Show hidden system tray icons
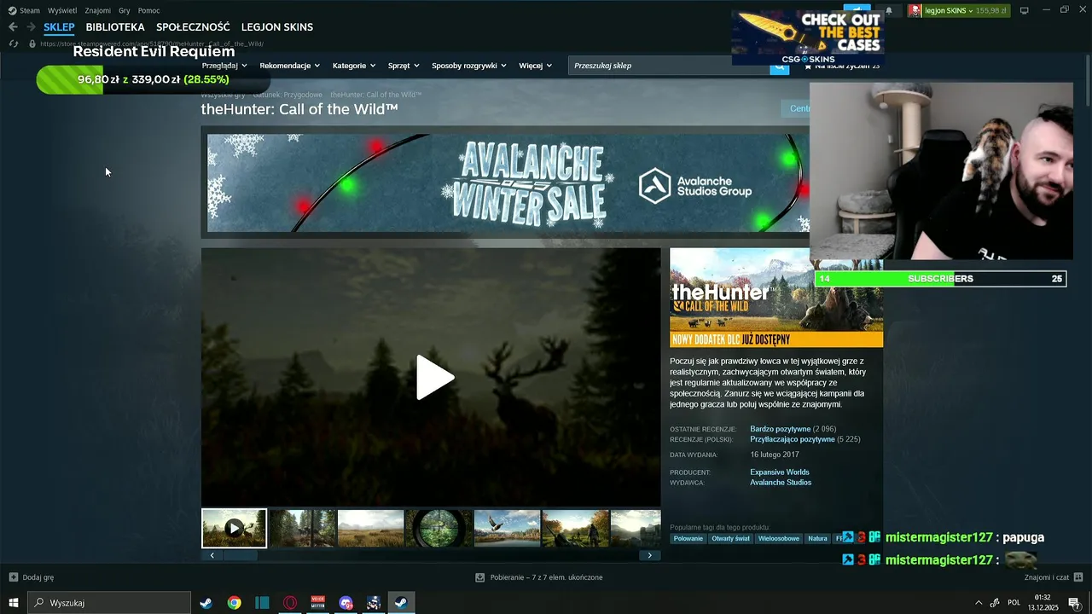 978,603
